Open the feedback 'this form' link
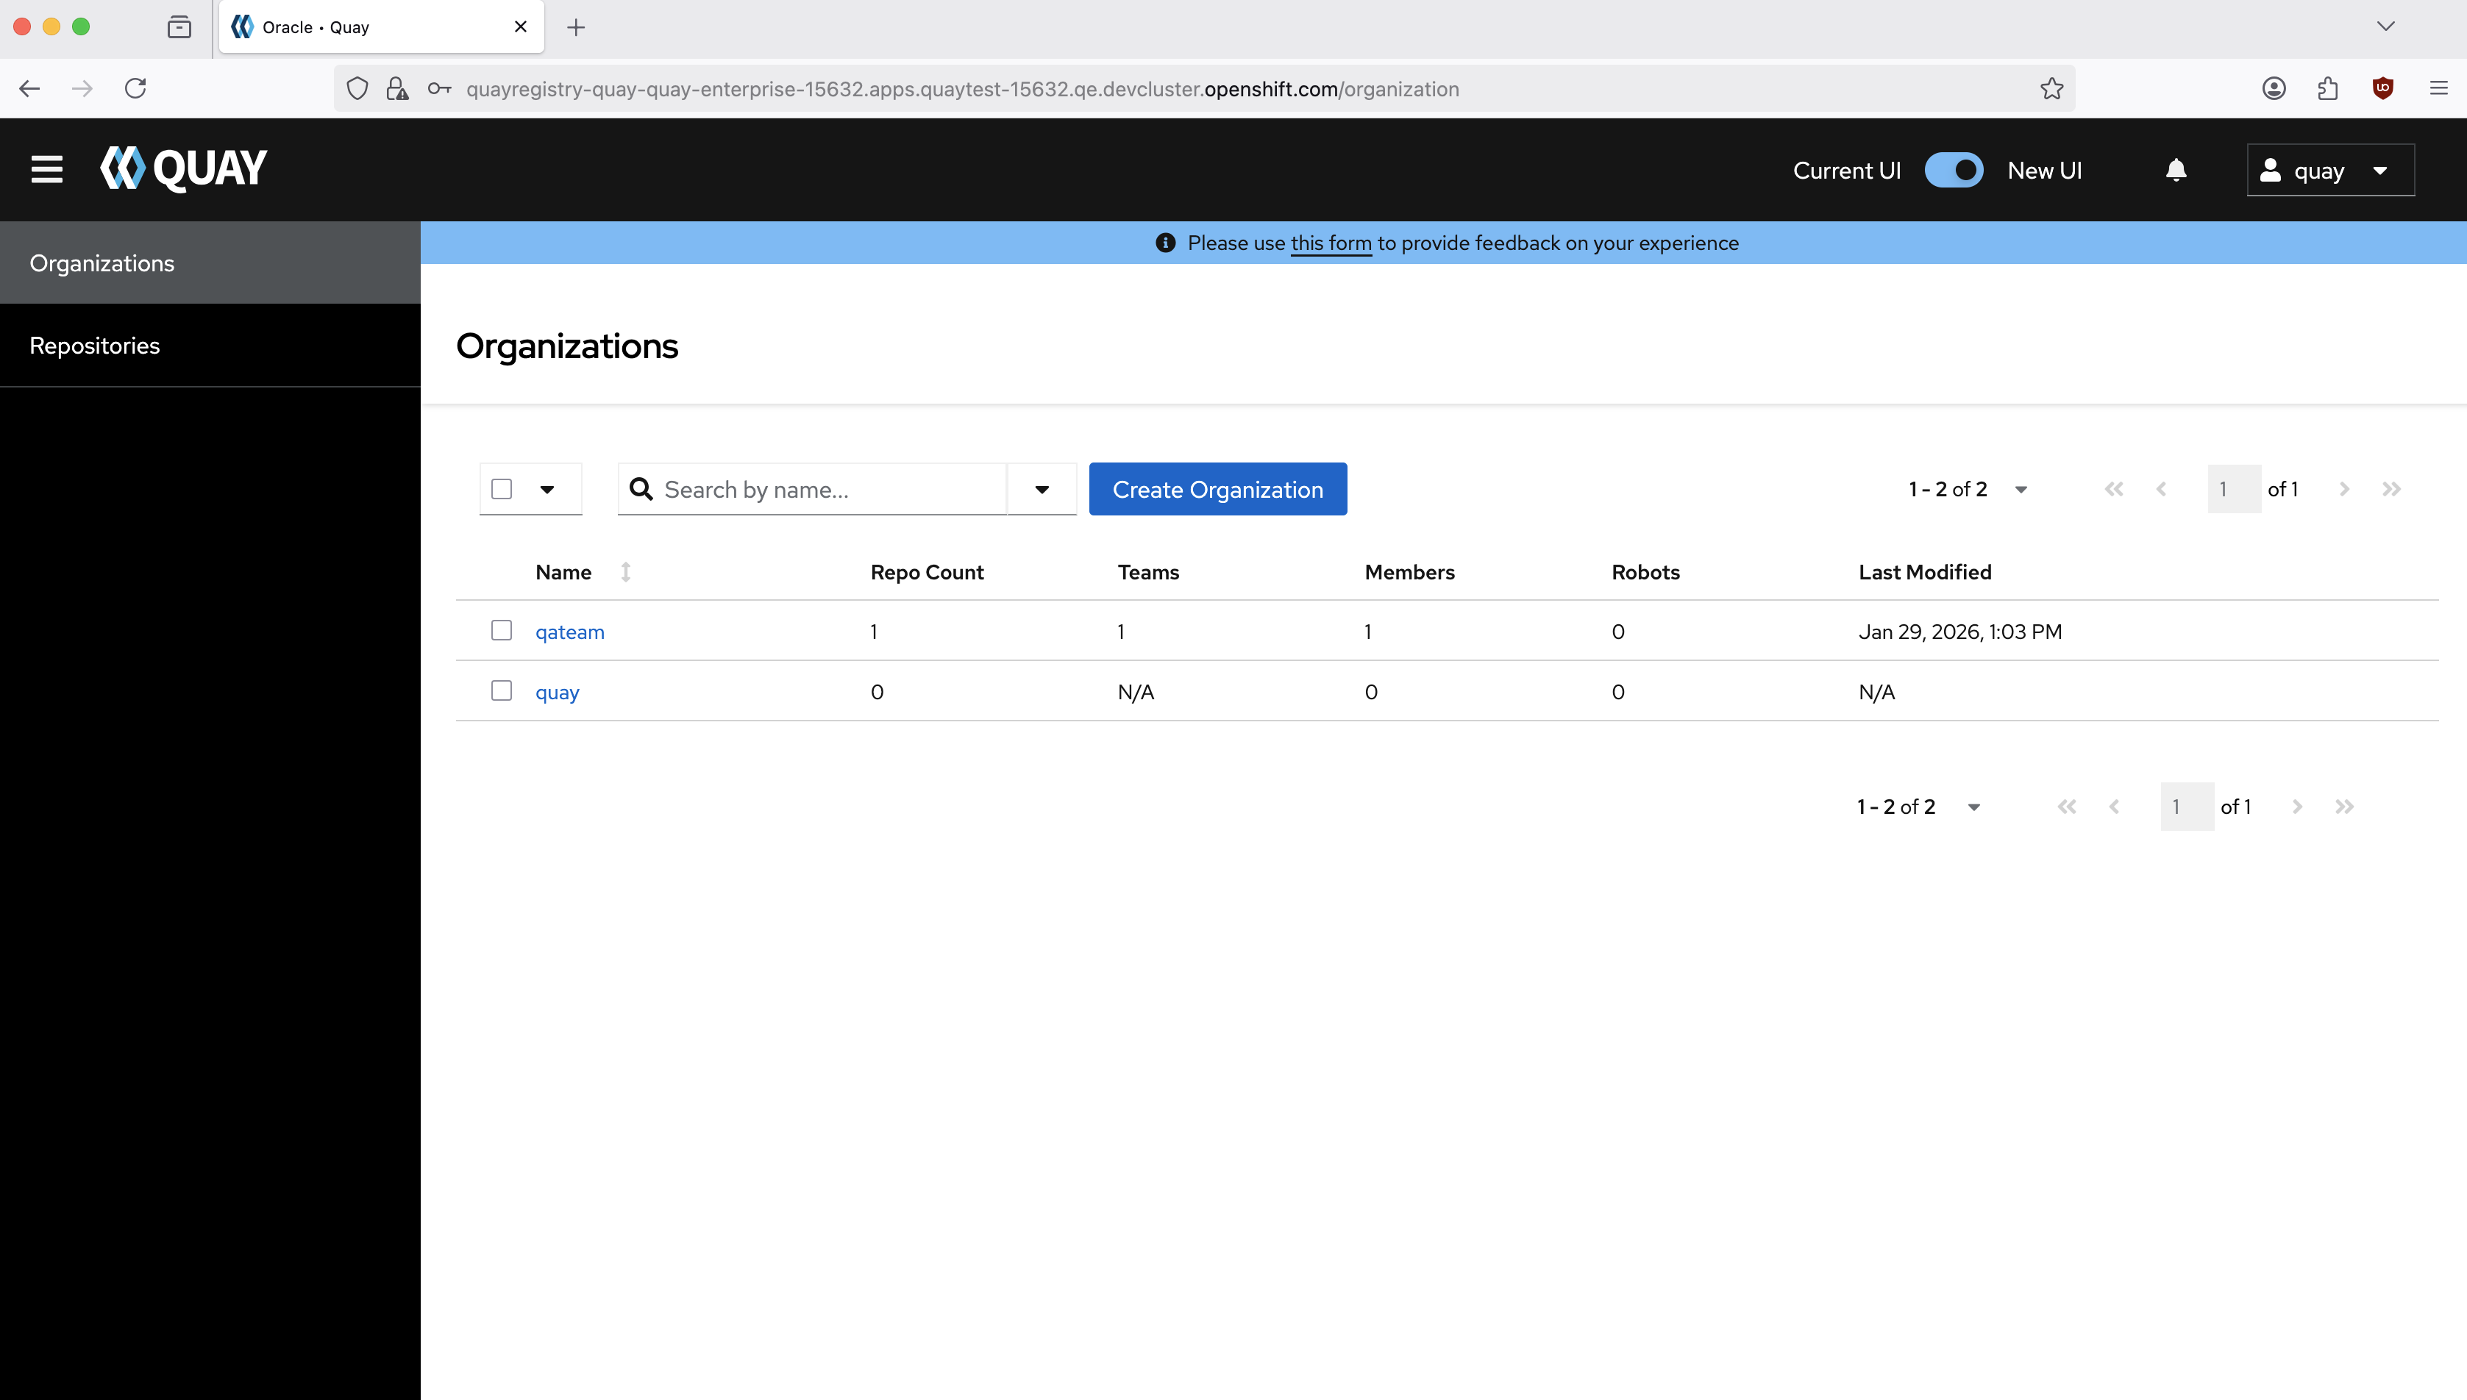Screen dimensions: 2467x1400 tap(1330, 243)
